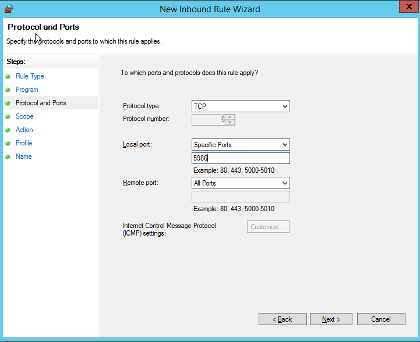Select the Protocol and Ports step
Image resolution: width=420 pixels, height=342 pixels.
pyautogui.click(x=41, y=103)
